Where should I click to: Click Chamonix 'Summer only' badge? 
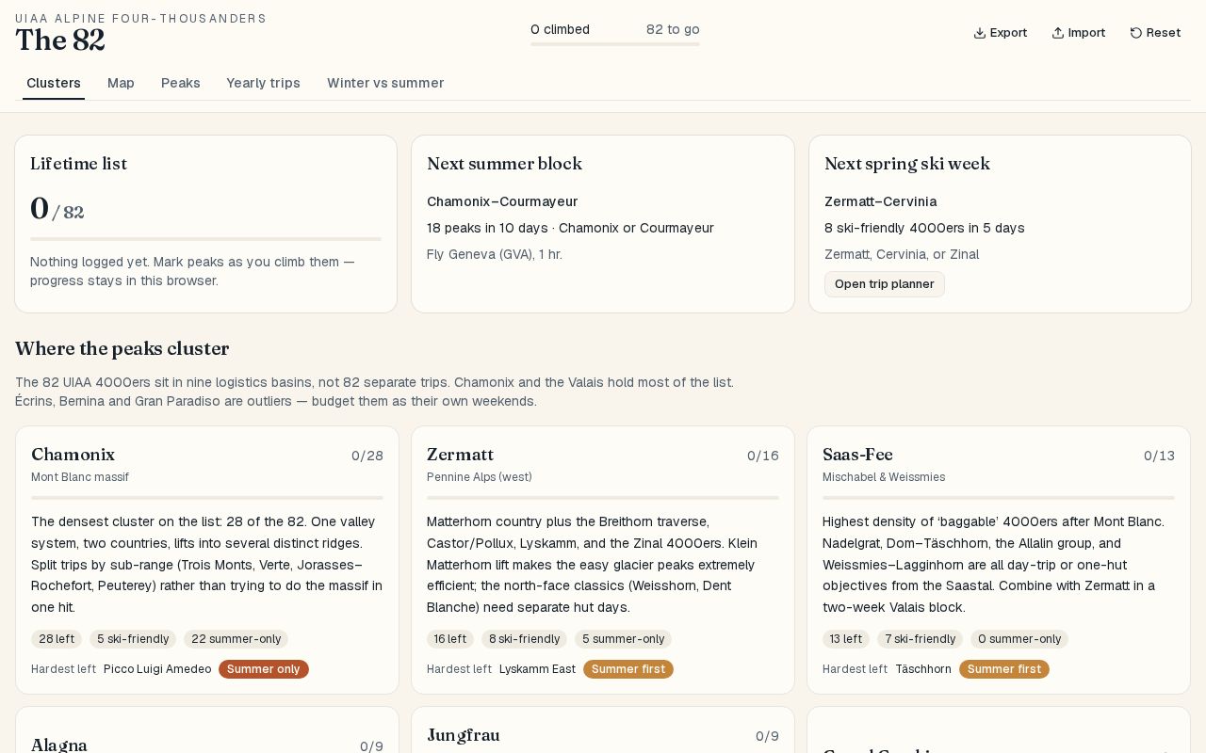point(264,669)
